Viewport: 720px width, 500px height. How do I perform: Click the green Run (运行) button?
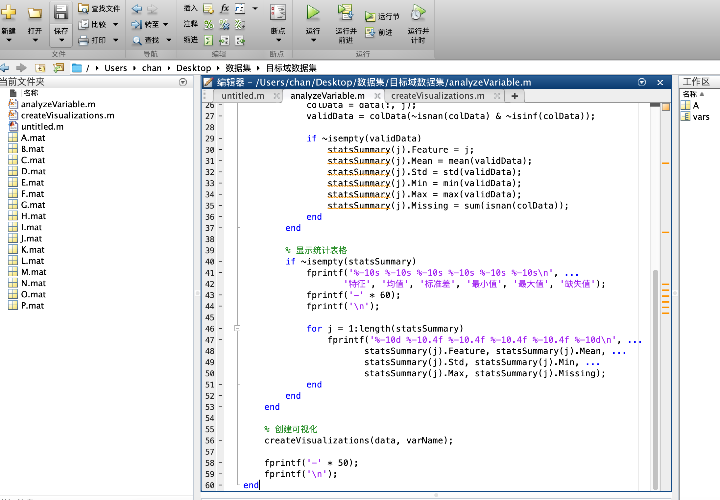click(x=313, y=12)
